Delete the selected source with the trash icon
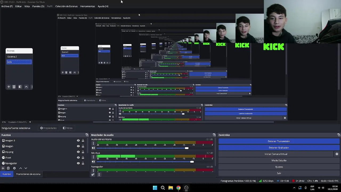This screenshot has height=192, width=341. (8, 168)
